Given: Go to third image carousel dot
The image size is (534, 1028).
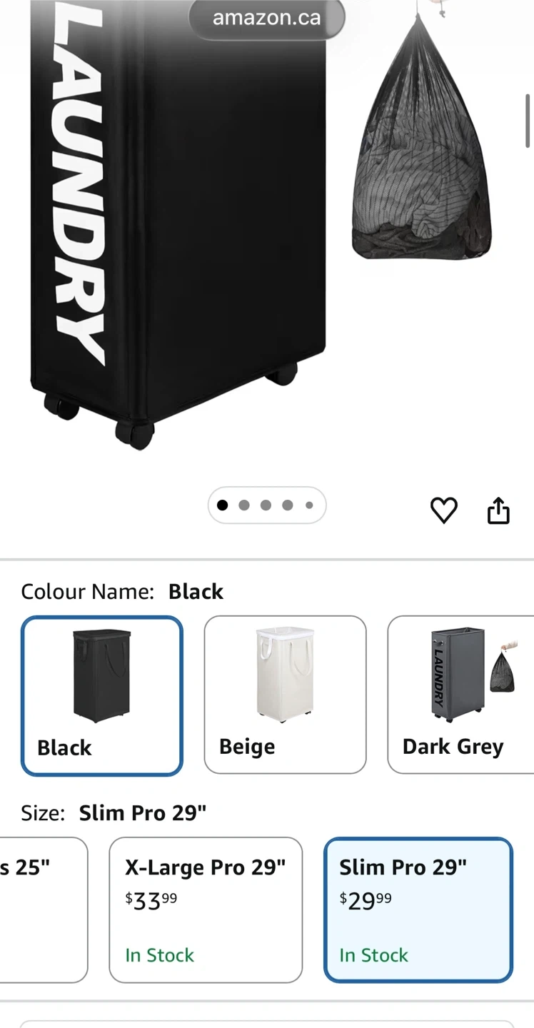Looking at the screenshot, I should [x=266, y=505].
